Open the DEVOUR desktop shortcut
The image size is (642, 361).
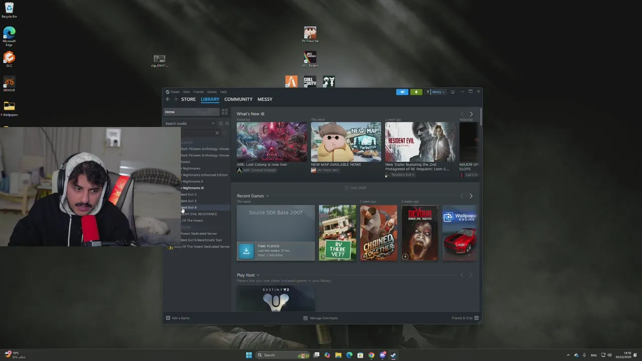[9, 84]
